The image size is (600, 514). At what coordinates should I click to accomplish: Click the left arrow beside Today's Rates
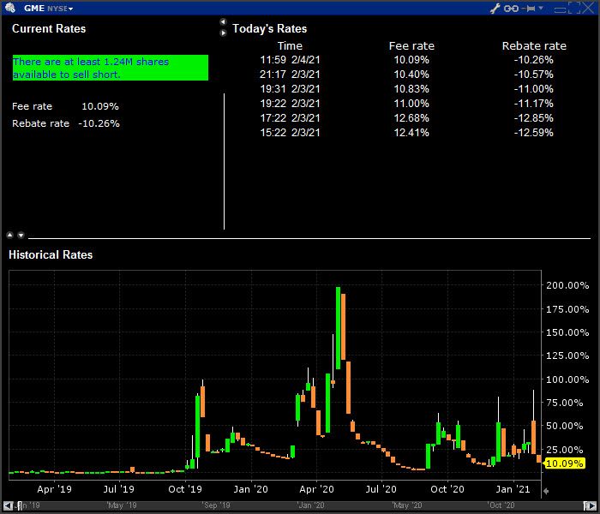tap(223, 21)
